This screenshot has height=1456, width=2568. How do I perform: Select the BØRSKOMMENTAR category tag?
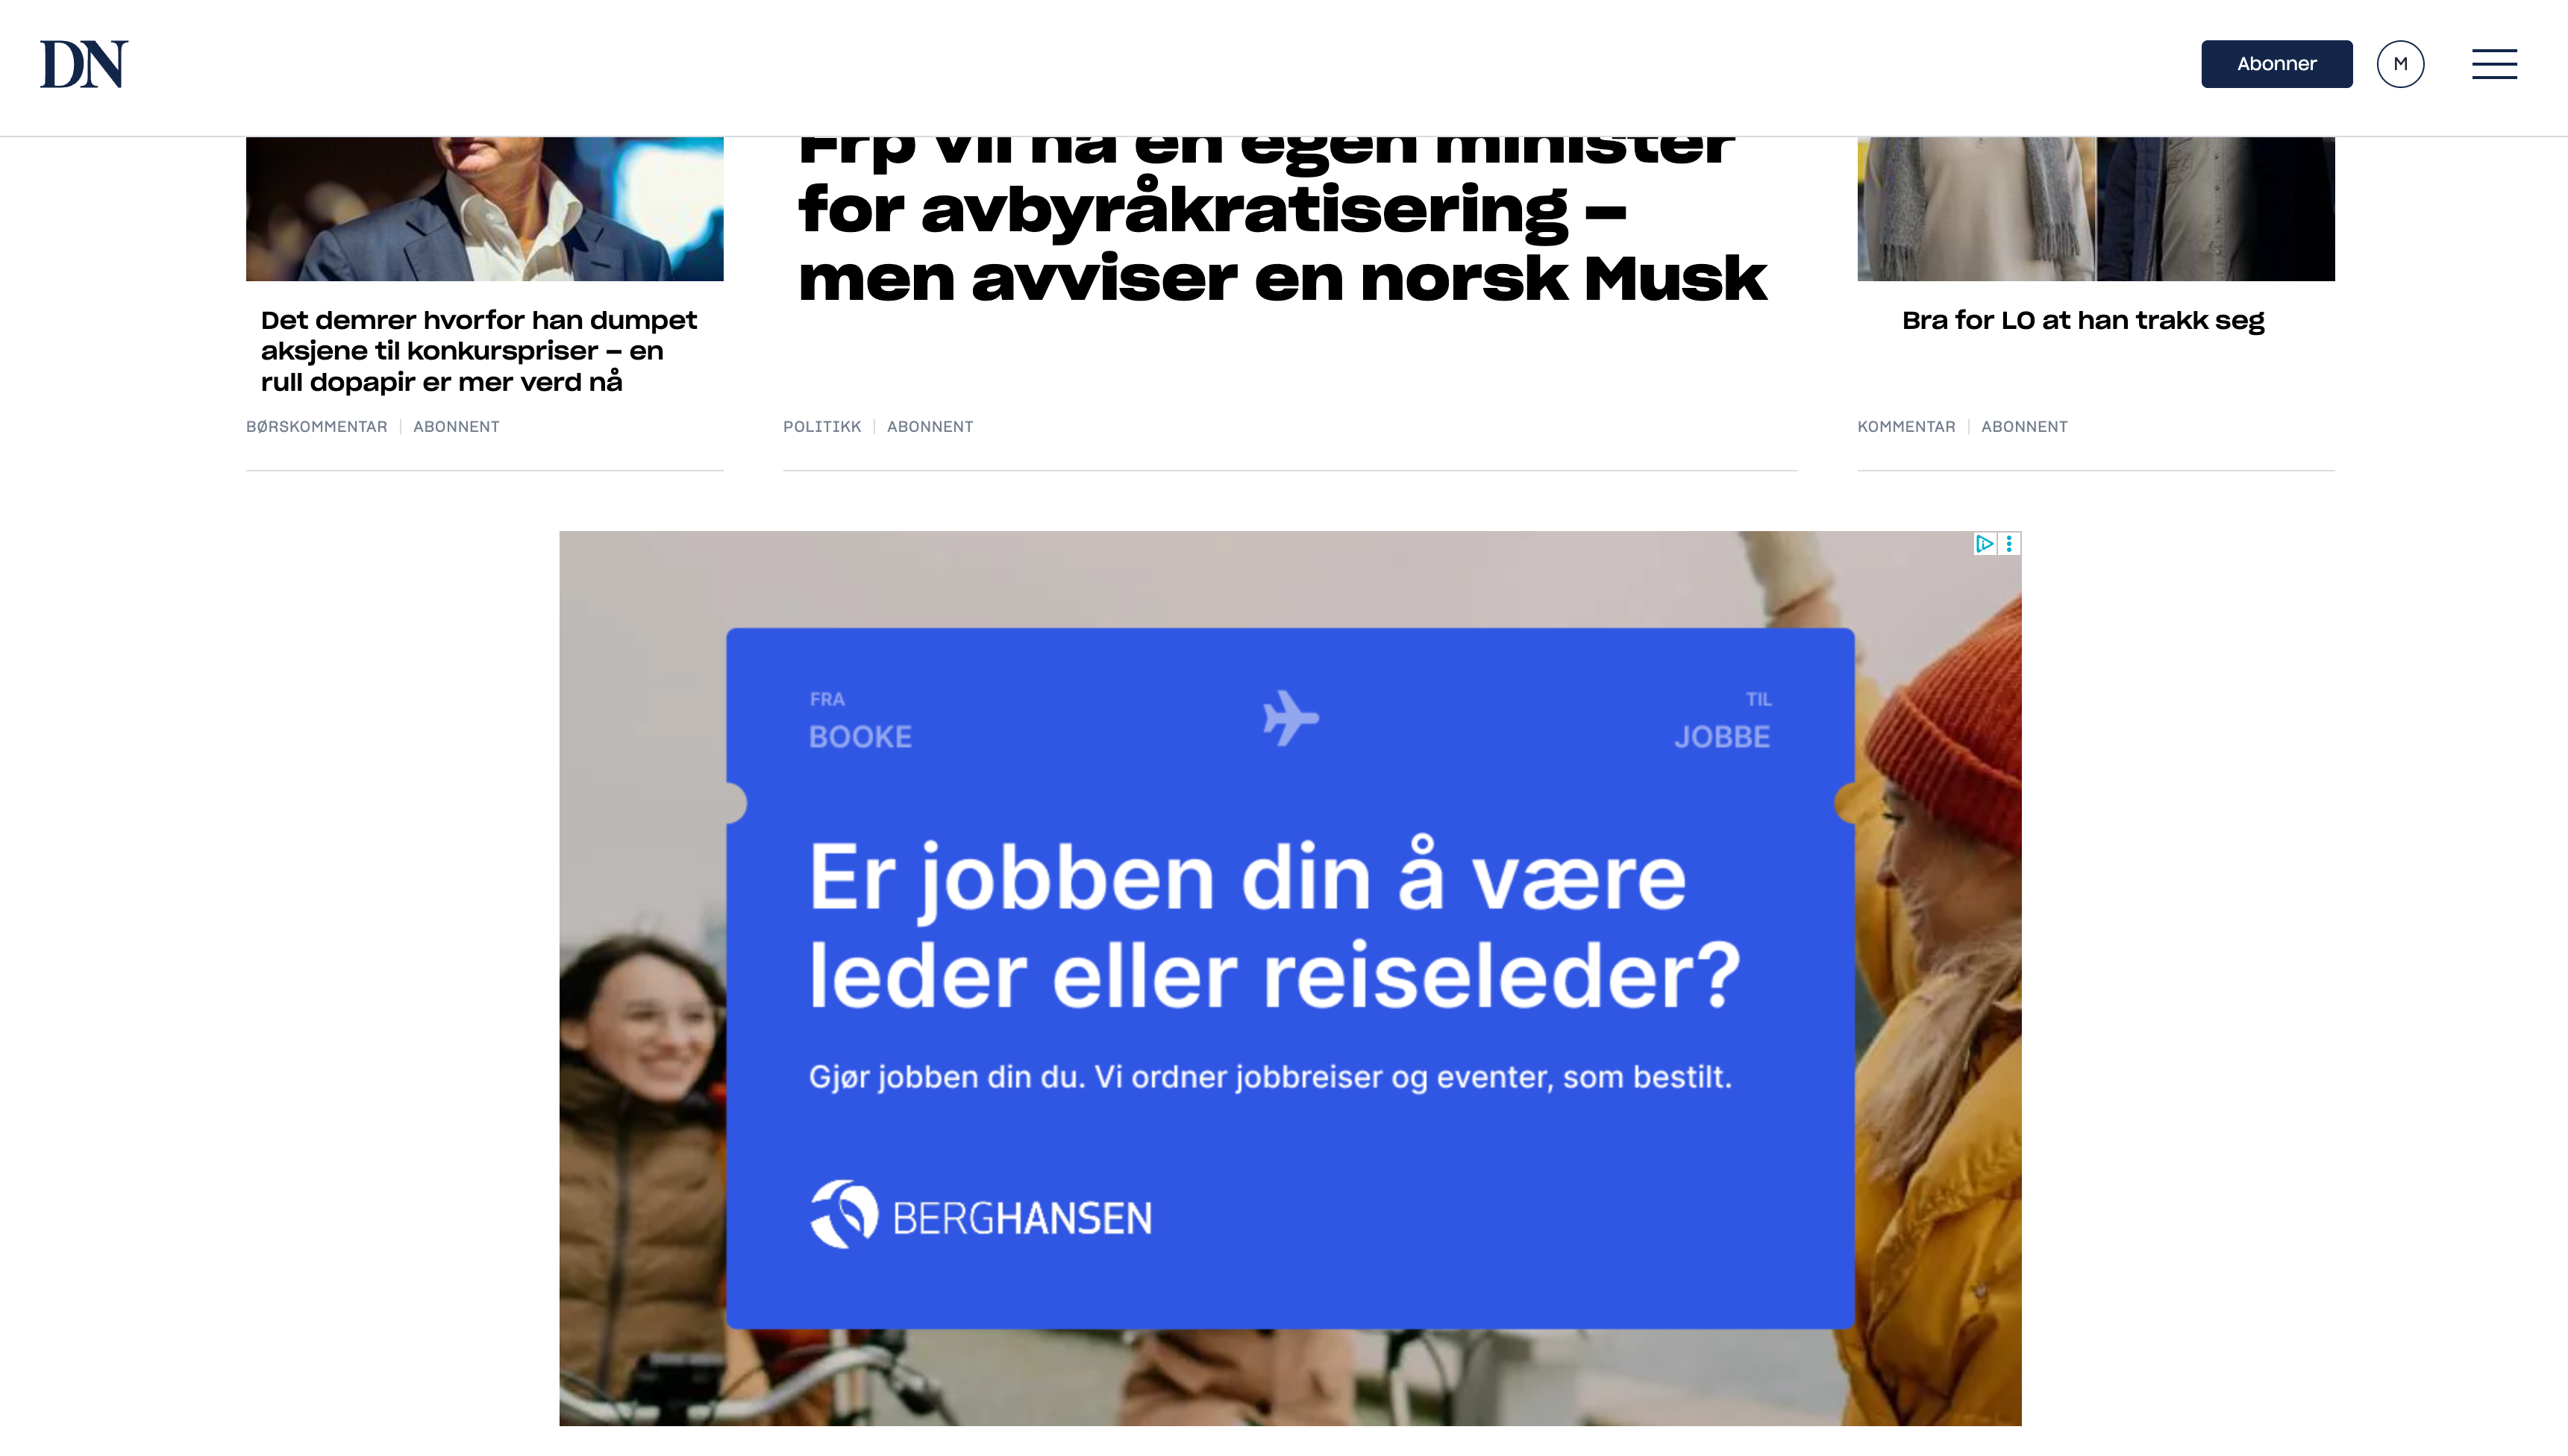pyautogui.click(x=316, y=427)
